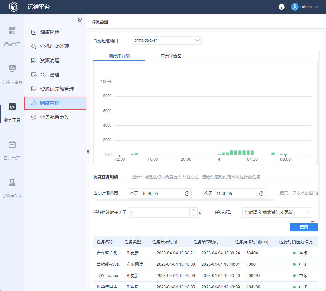Click the platform logo icon
Image resolution: width=326 pixels, height=291 pixels.
(x=13, y=7)
